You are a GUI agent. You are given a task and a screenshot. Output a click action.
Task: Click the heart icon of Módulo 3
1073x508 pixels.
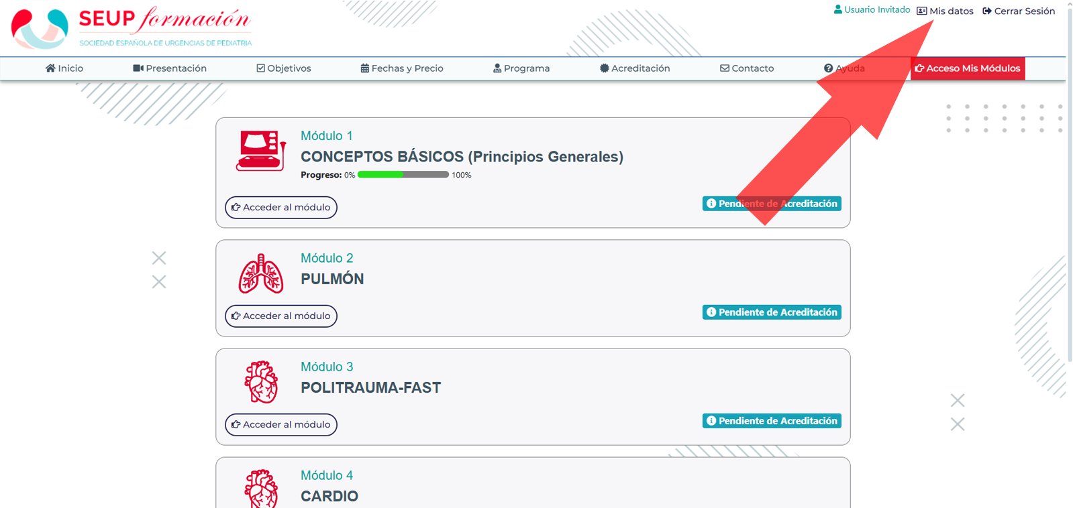(261, 382)
